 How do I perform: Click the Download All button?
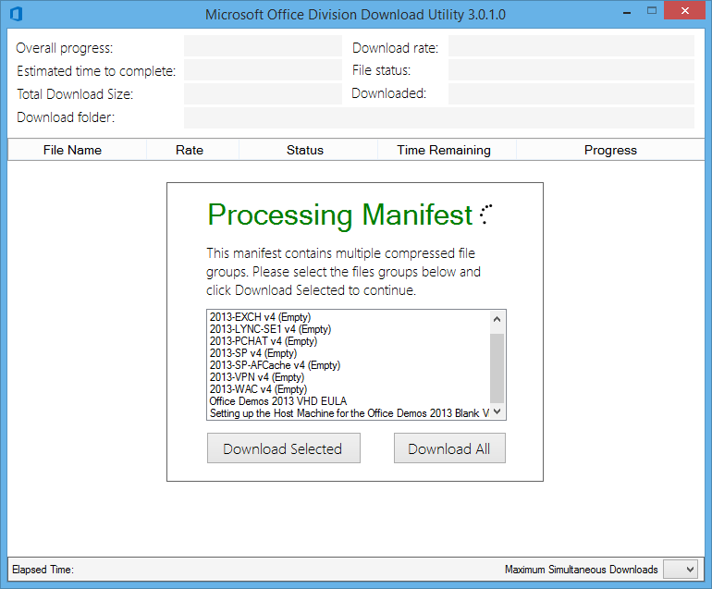click(x=449, y=448)
